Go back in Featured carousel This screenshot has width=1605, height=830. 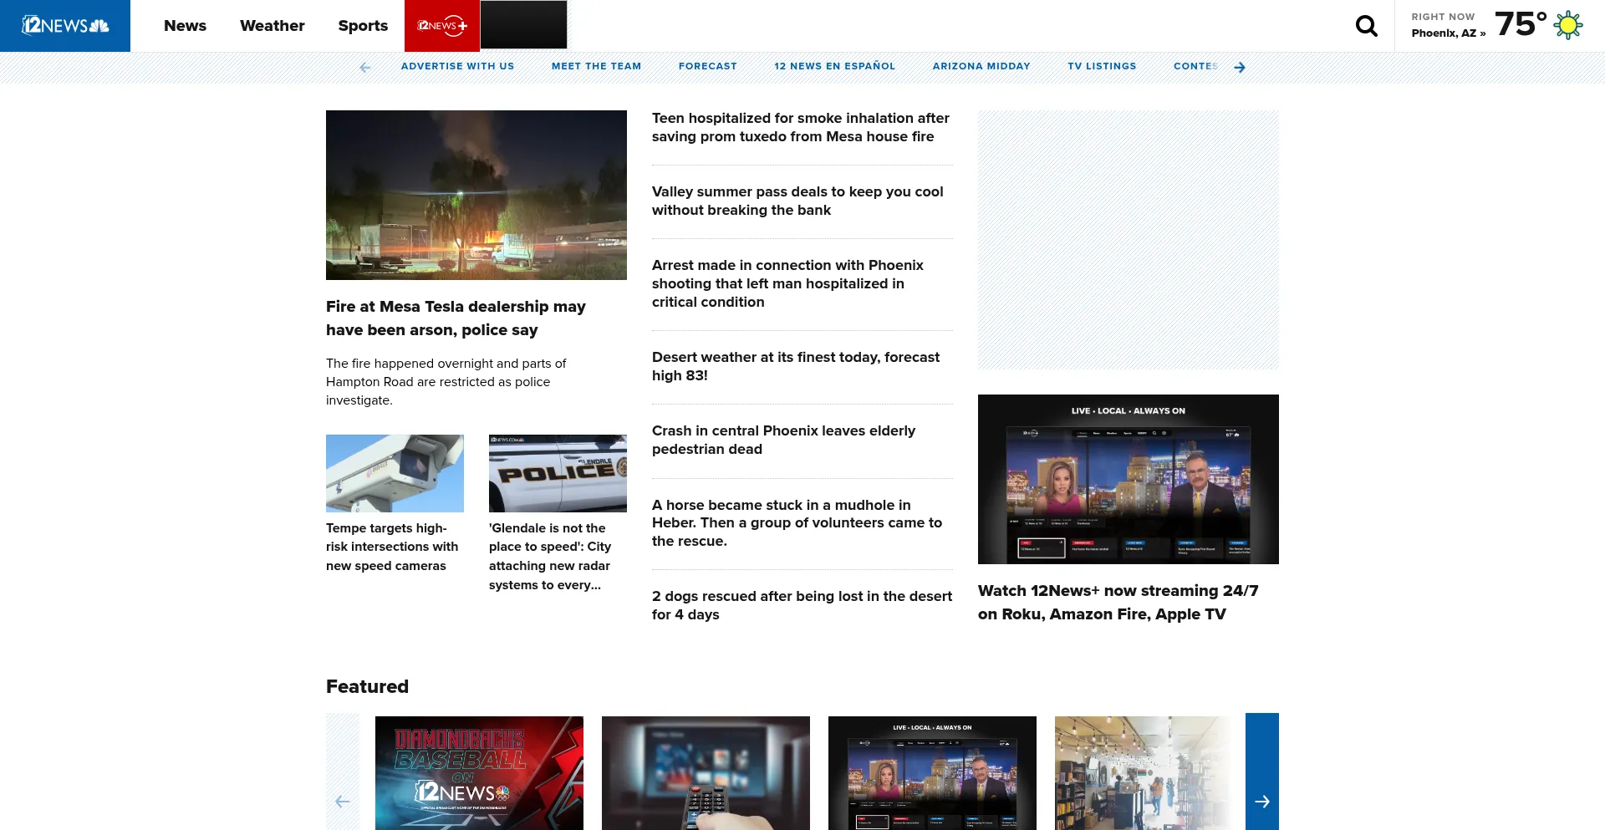[x=343, y=801]
